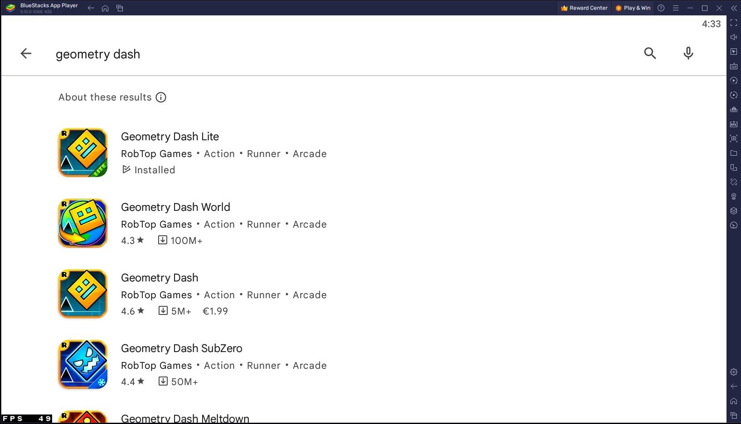
Task: Click the €1.99 price of Geometry Dash
Action: 215,311
